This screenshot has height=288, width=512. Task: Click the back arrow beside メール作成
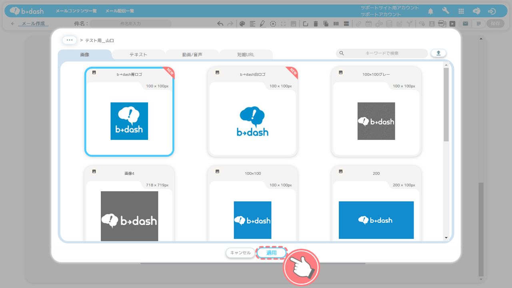tap(13, 24)
